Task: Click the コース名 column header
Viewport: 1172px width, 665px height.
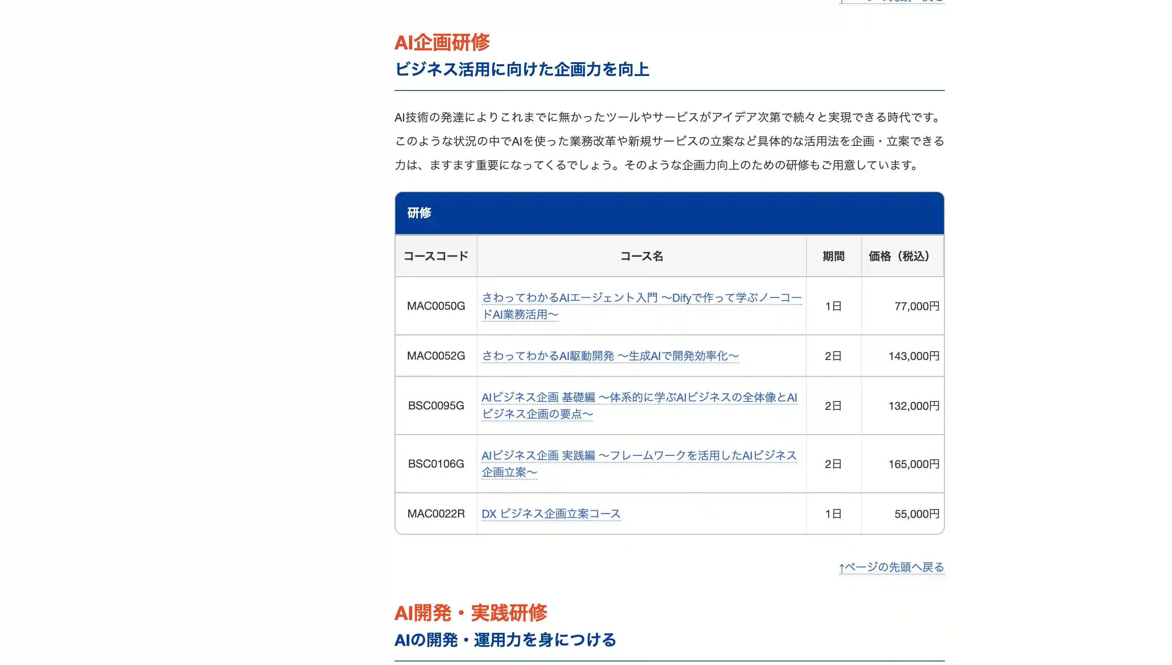Action: coord(641,256)
